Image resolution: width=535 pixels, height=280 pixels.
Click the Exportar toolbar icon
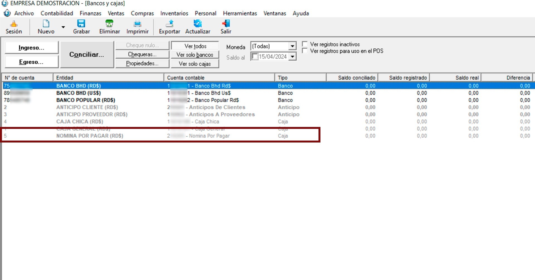pos(169,24)
